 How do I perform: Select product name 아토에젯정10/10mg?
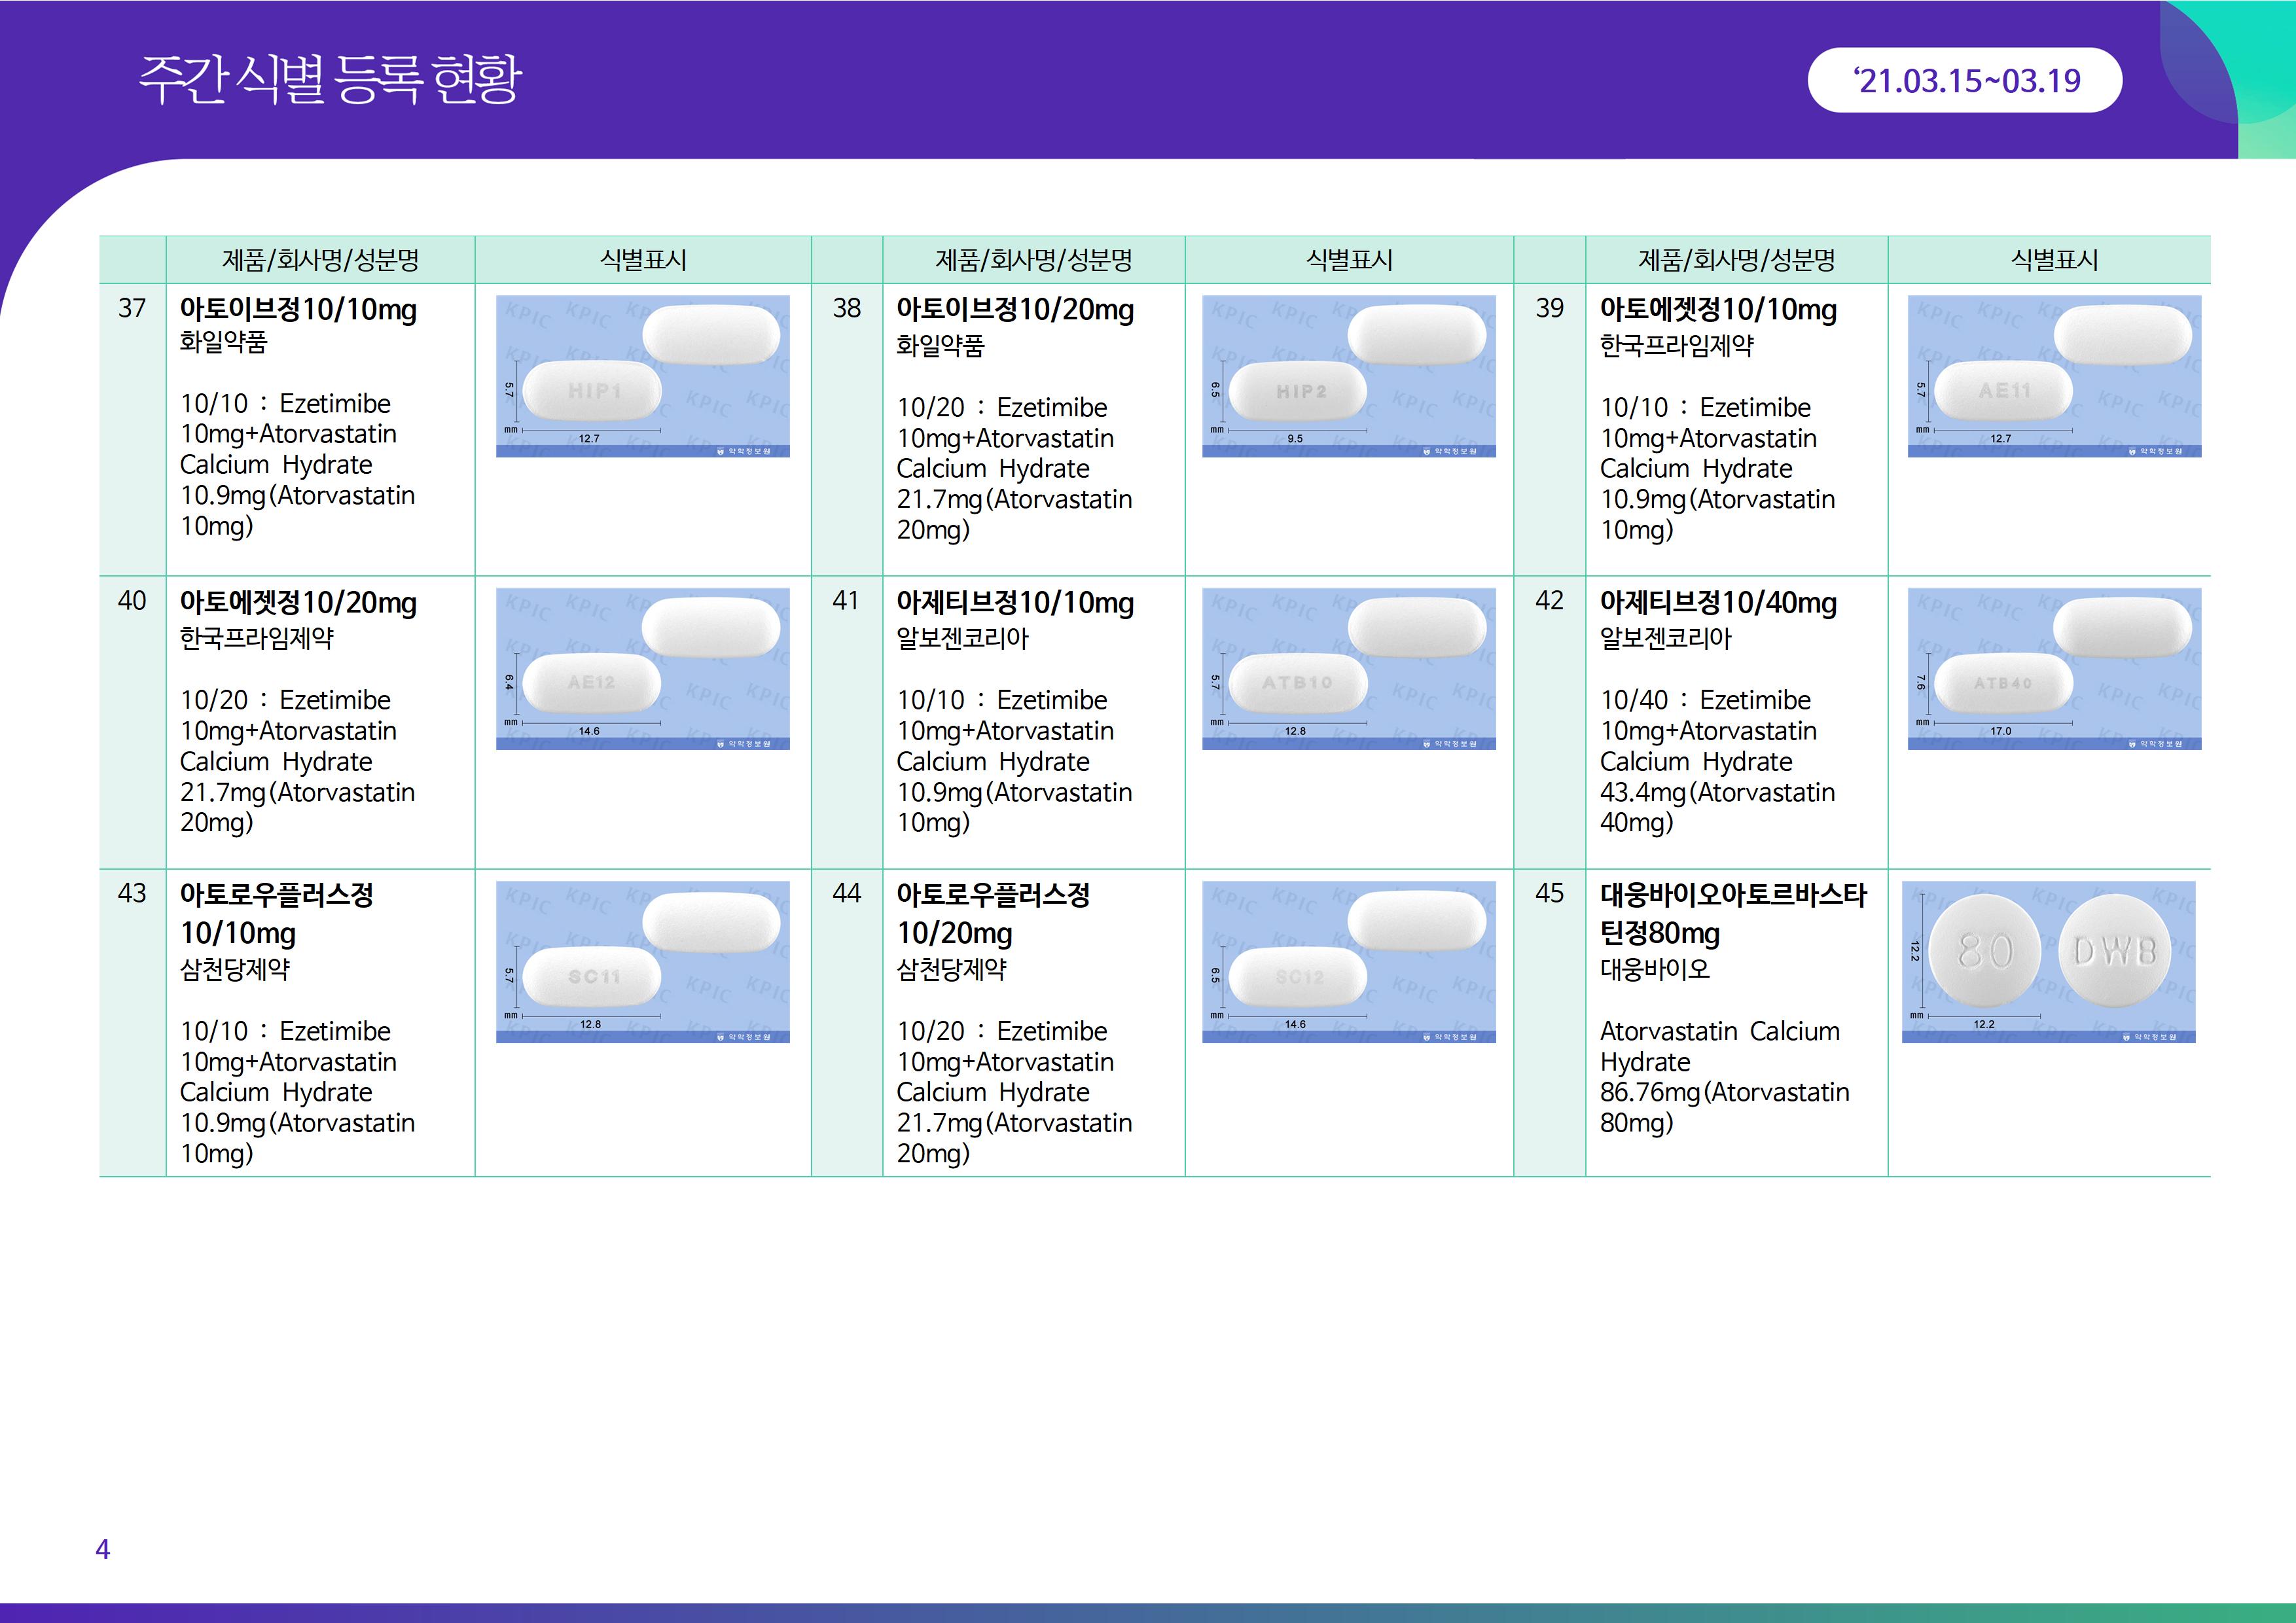1717,310
